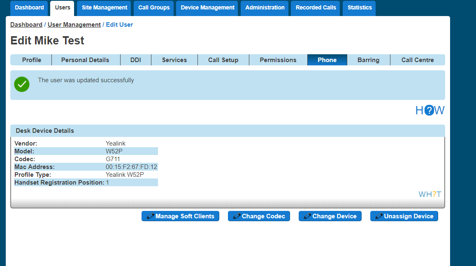Click the Model value W52P
The width and height of the screenshot is (476, 266).
(114, 151)
